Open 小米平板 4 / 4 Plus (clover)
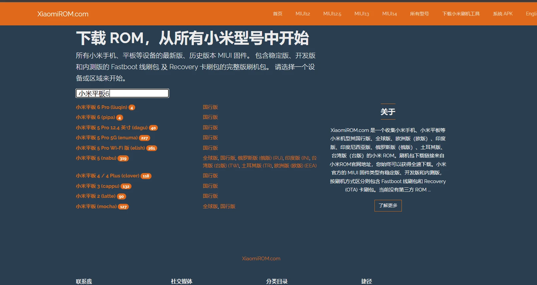Image resolution: width=537 pixels, height=285 pixels. click(108, 175)
